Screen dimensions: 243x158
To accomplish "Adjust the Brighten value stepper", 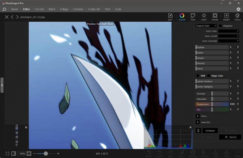I will [x=238, y=47].
